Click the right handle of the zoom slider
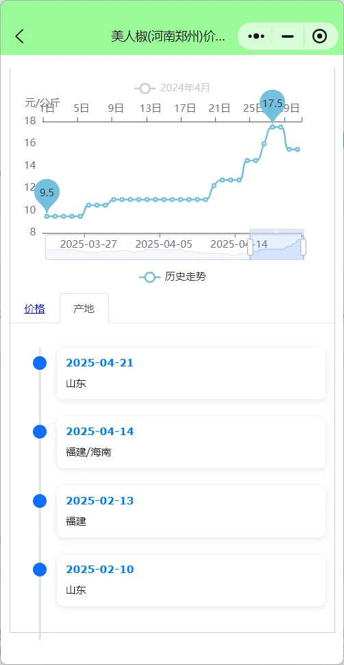 click(304, 247)
